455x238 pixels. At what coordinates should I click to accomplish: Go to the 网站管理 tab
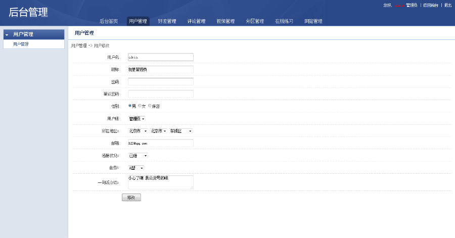313,21
